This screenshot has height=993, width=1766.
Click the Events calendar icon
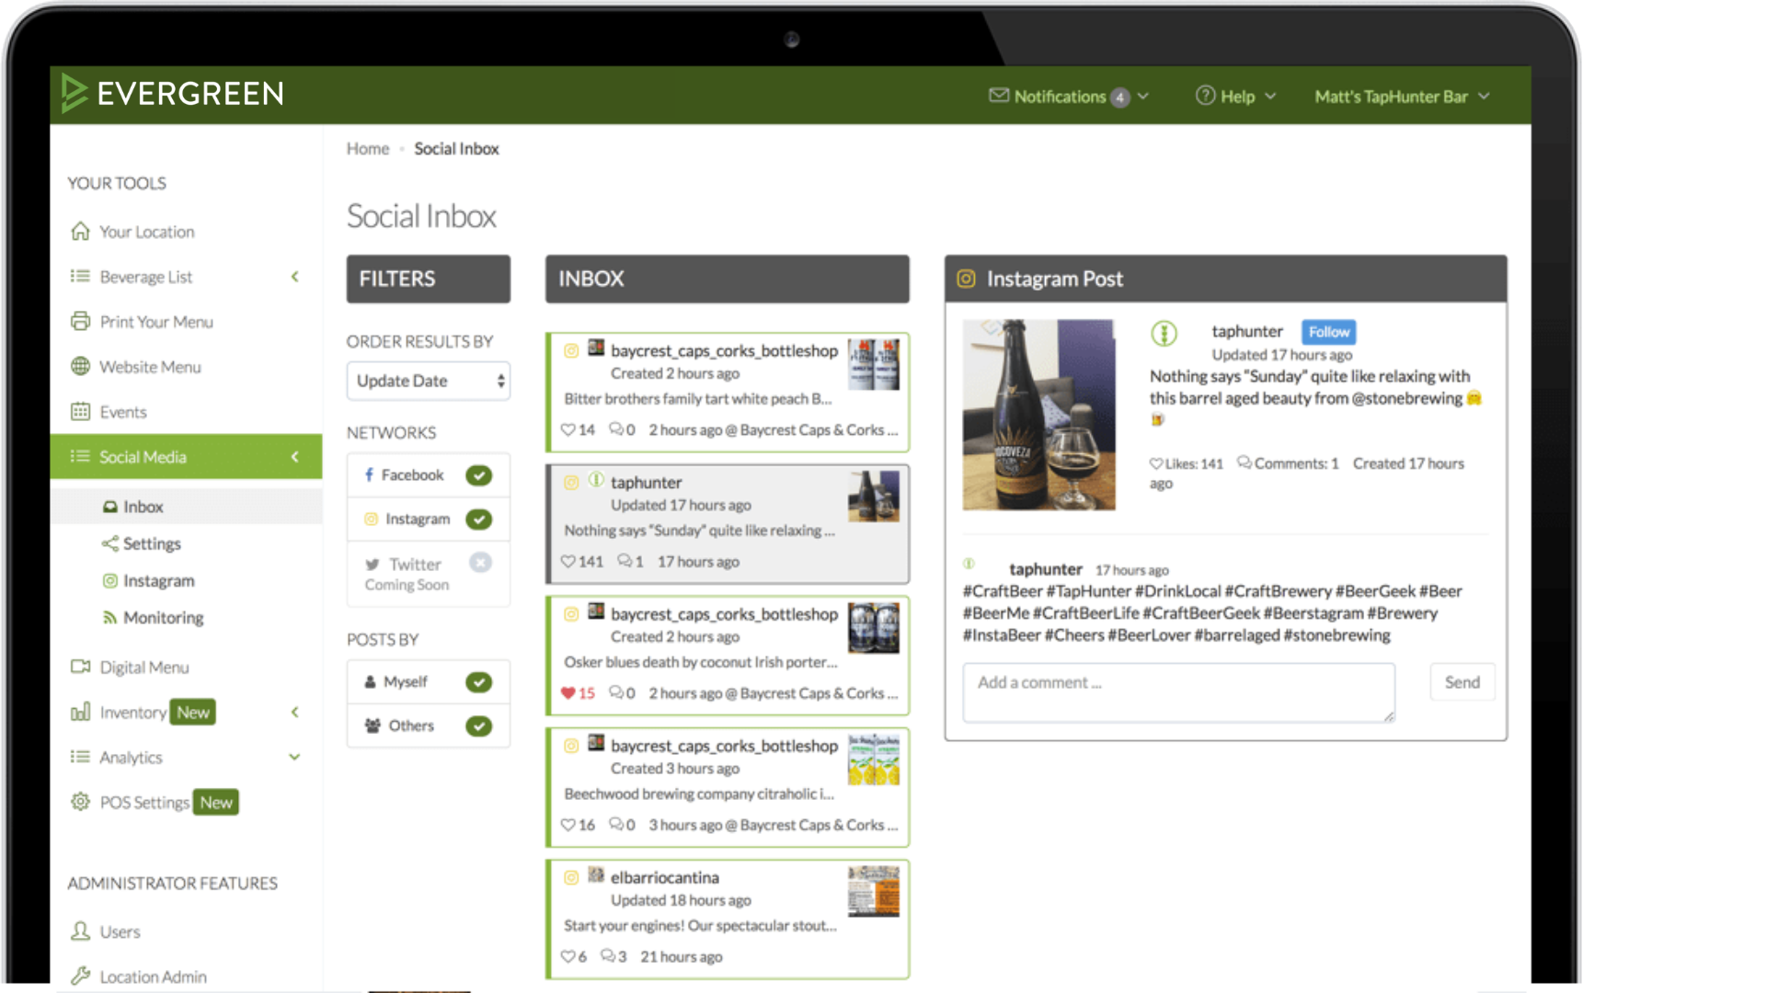[x=81, y=412]
